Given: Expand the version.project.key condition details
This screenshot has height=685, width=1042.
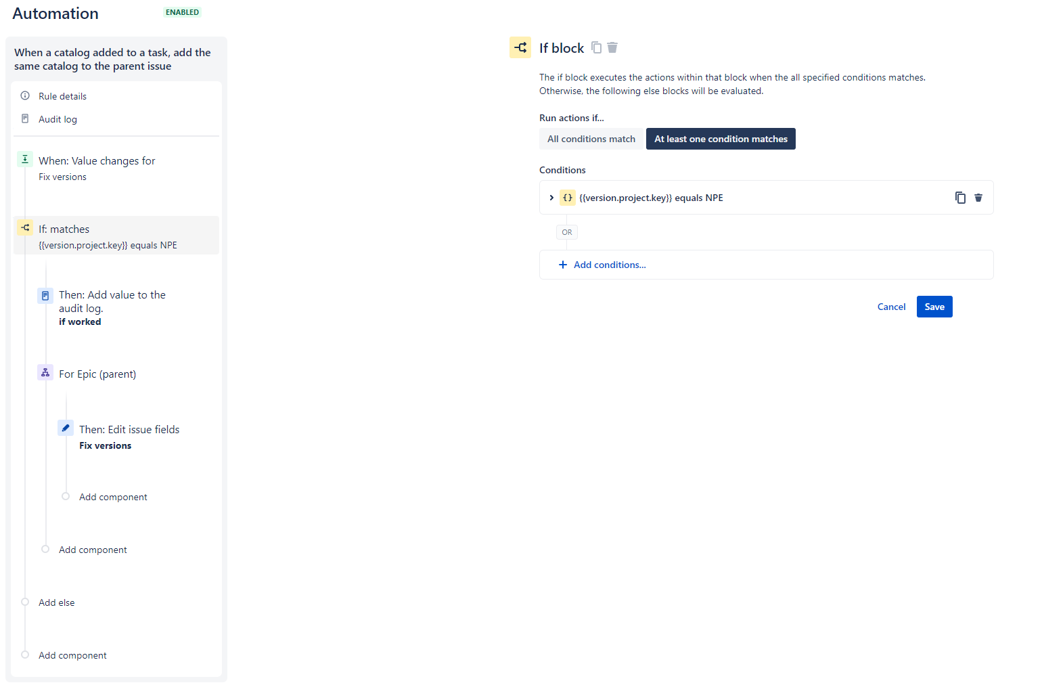Looking at the screenshot, I should pos(551,197).
